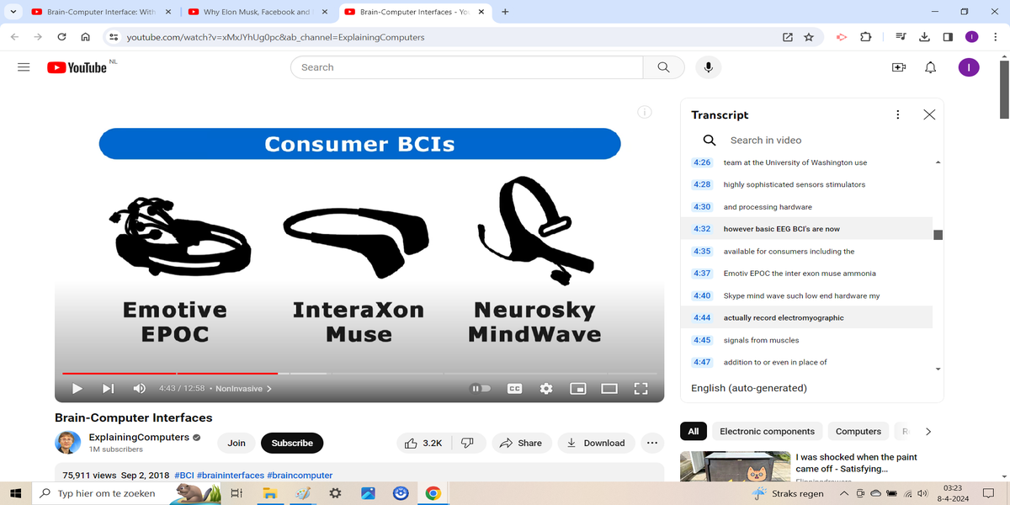
Task: Open the player settings gear
Action: (546, 388)
